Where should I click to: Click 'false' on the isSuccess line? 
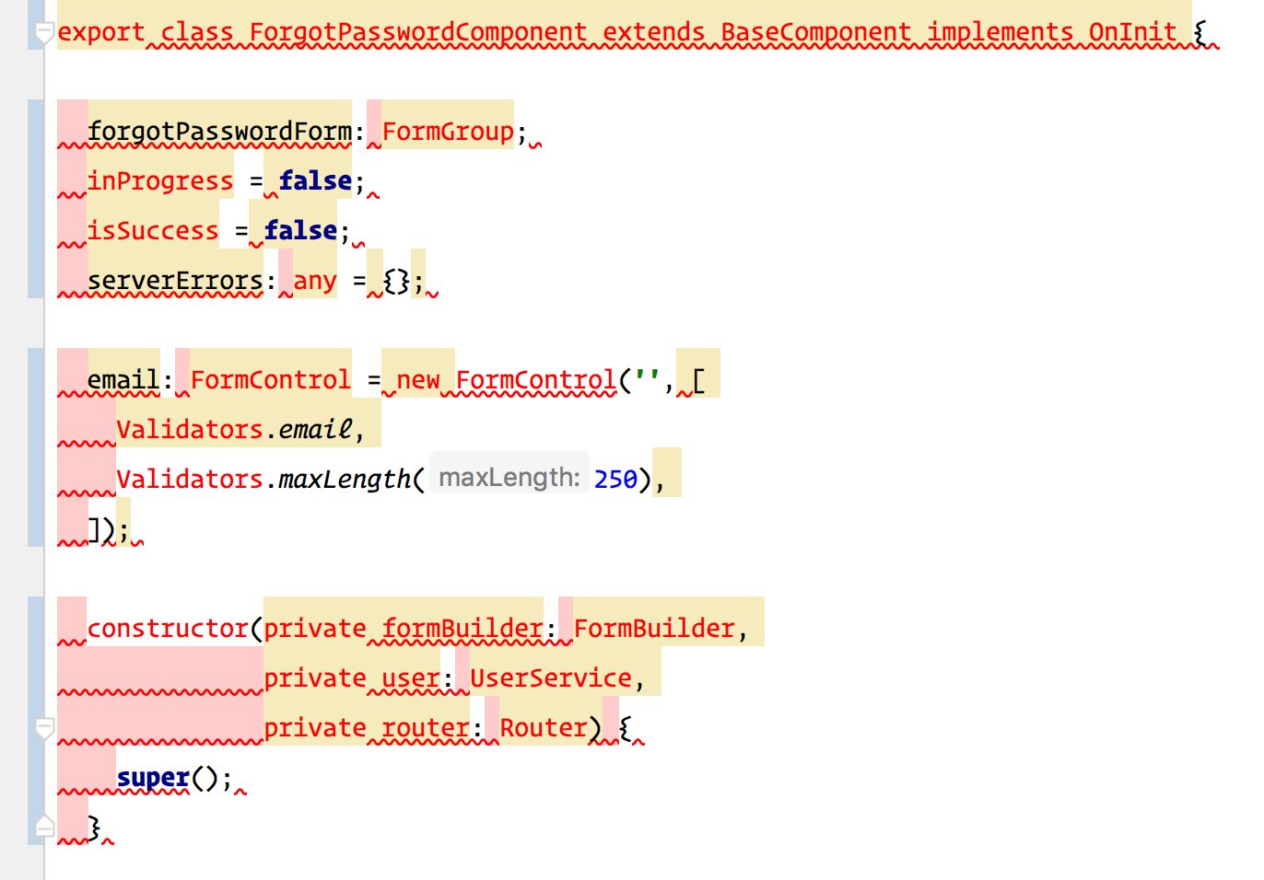(x=300, y=231)
